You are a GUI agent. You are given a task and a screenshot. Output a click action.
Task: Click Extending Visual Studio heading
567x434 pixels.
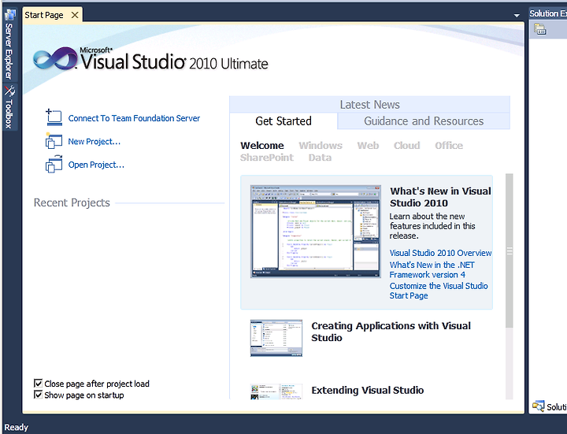[x=368, y=390]
